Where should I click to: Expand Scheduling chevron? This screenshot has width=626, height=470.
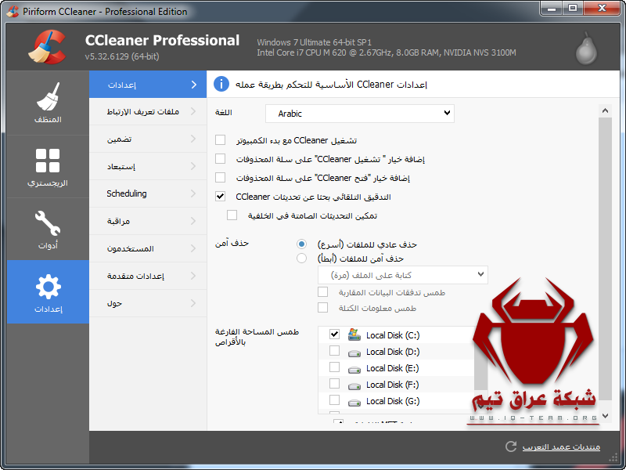click(x=193, y=193)
